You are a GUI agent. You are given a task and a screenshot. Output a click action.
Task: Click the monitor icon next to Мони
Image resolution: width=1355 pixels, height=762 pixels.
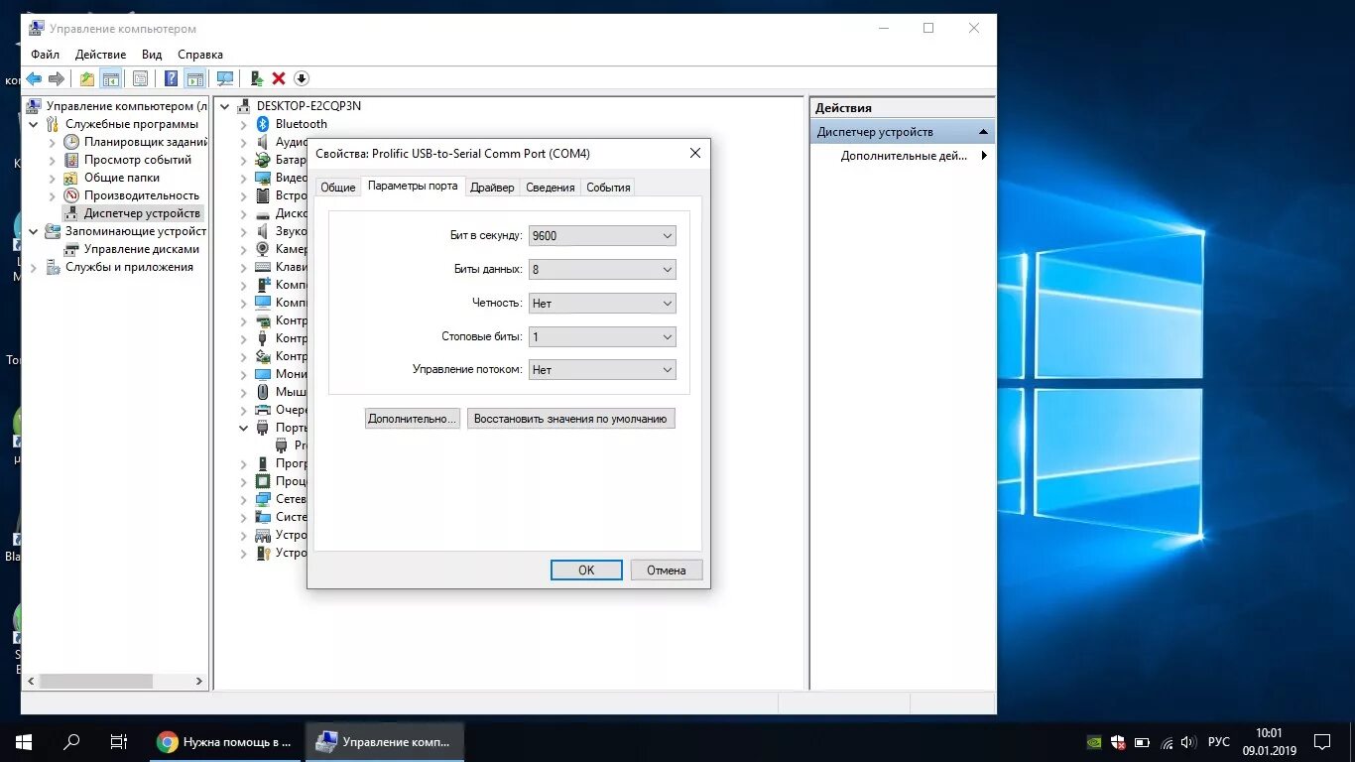pyautogui.click(x=263, y=374)
